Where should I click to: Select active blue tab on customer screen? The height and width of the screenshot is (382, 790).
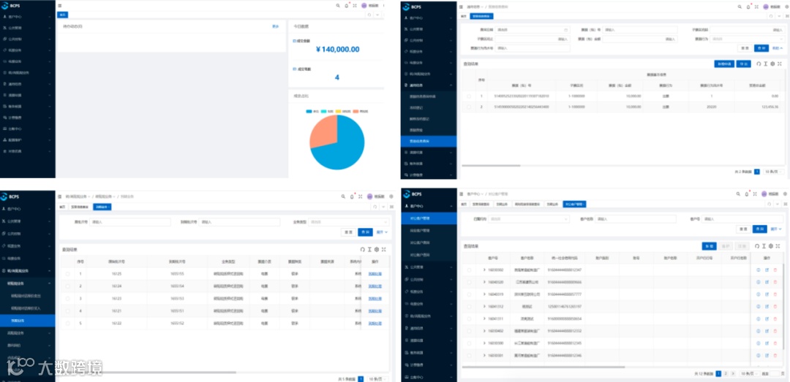[x=574, y=205]
